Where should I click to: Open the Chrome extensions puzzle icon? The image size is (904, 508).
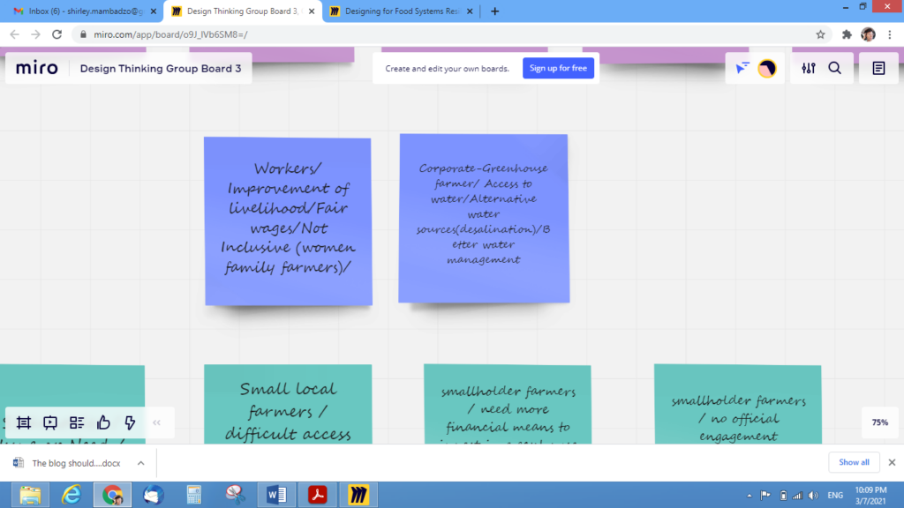pos(847,34)
